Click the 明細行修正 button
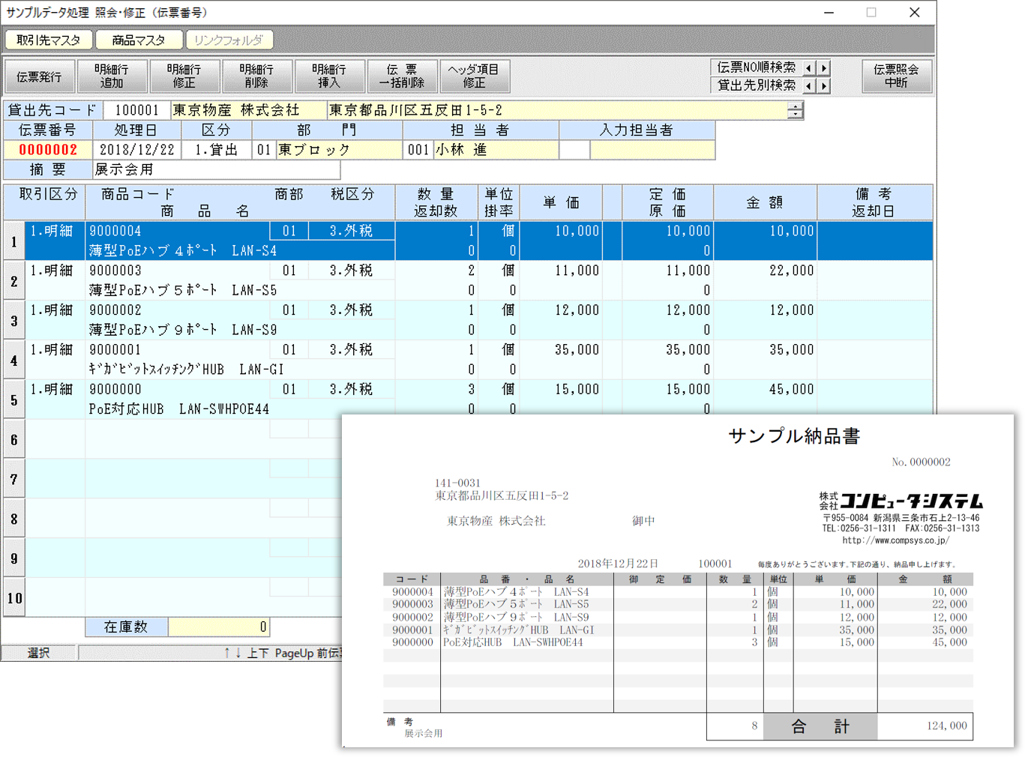The height and width of the screenshot is (757, 1025). [184, 76]
